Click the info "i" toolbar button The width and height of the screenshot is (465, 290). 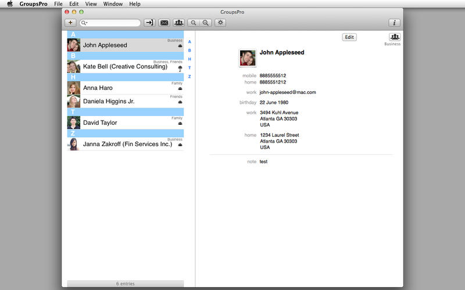point(395,23)
